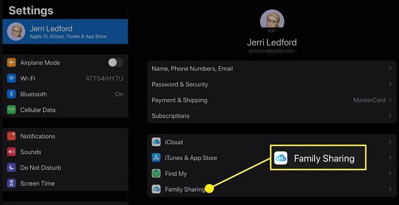Screen dimensions: 399x205
Task: Open Family Sharing in account list
Action: (272, 189)
